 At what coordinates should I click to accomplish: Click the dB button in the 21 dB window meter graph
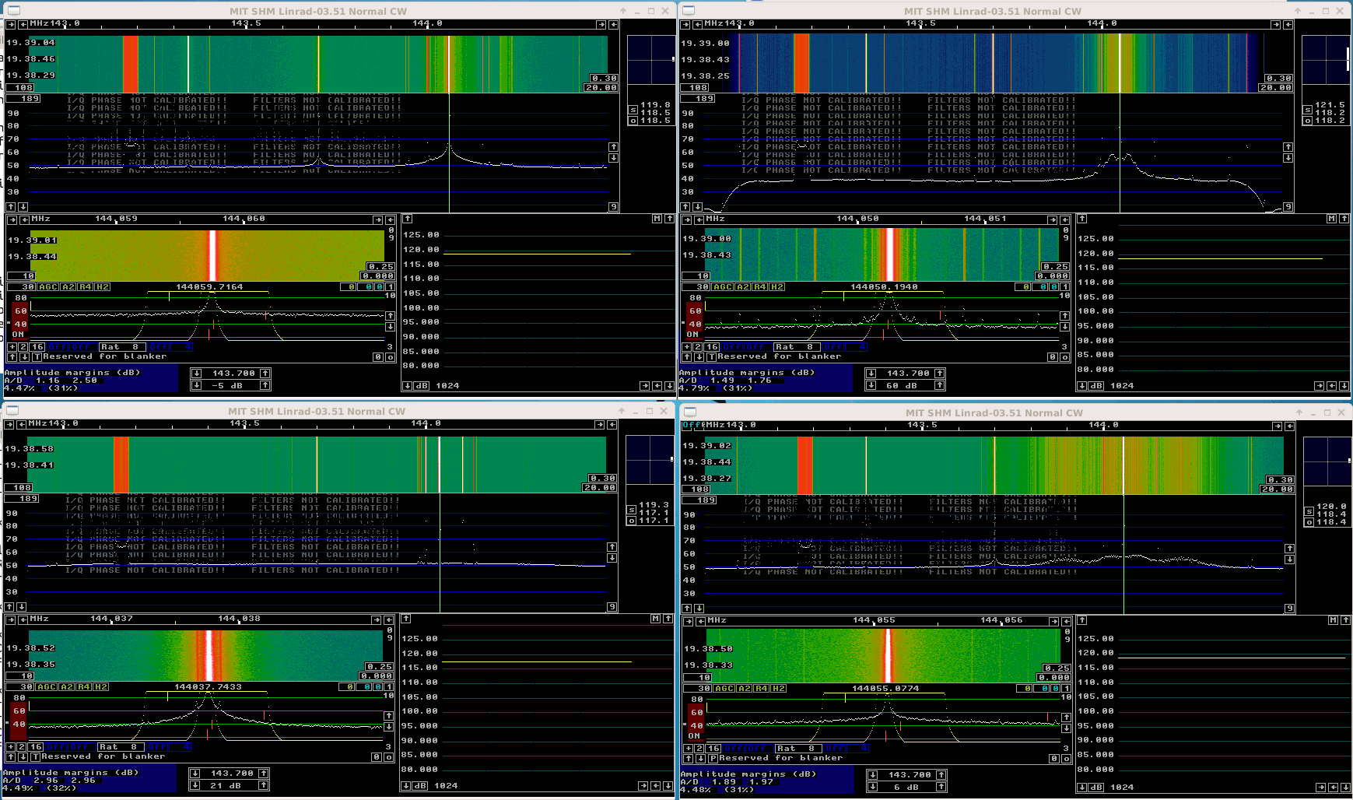(419, 786)
